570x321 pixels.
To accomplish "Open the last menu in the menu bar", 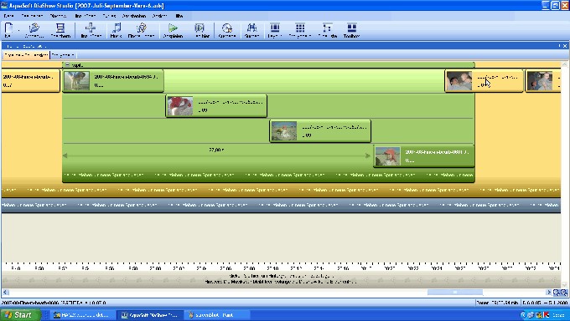I will [x=179, y=16].
